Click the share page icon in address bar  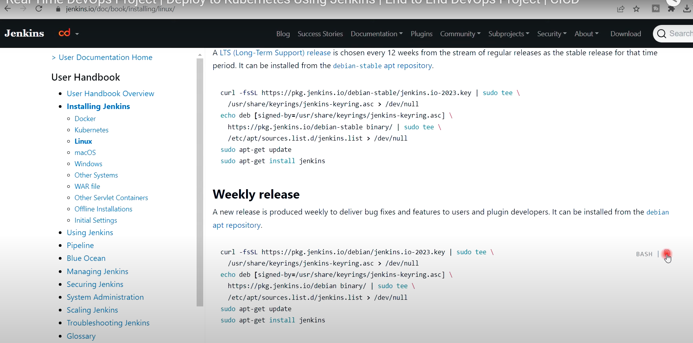point(621,9)
